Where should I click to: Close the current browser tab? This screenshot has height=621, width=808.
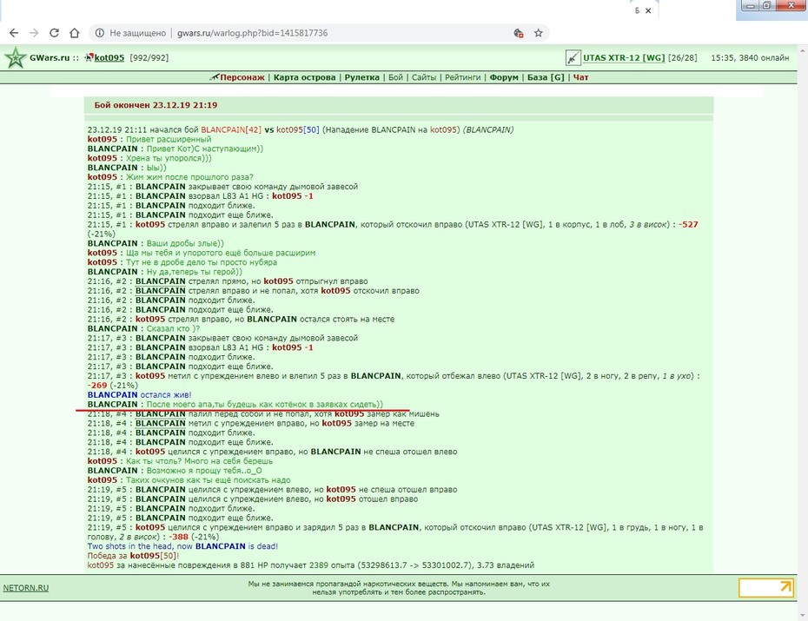pos(648,10)
